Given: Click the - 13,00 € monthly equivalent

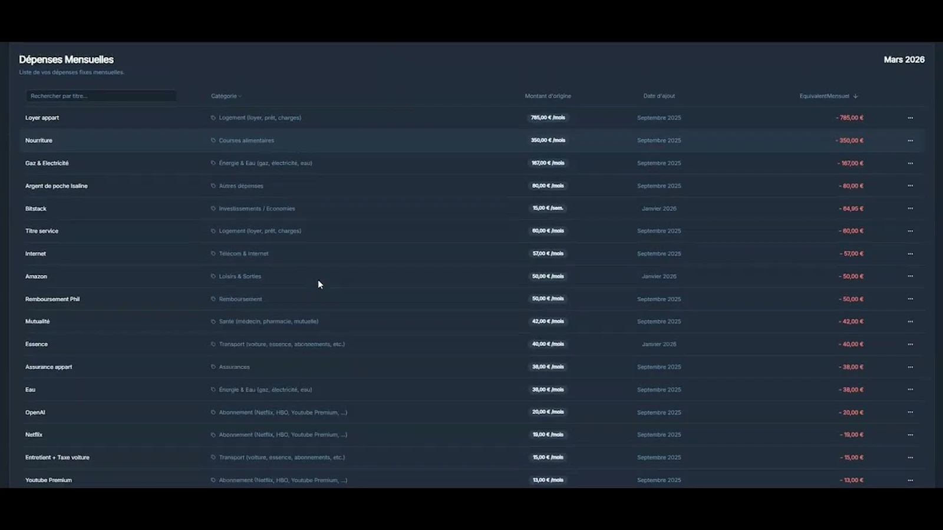Looking at the screenshot, I should pos(852,480).
